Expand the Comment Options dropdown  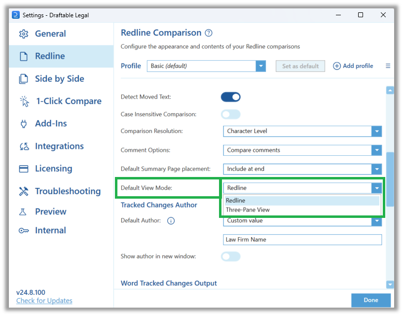(x=377, y=149)
